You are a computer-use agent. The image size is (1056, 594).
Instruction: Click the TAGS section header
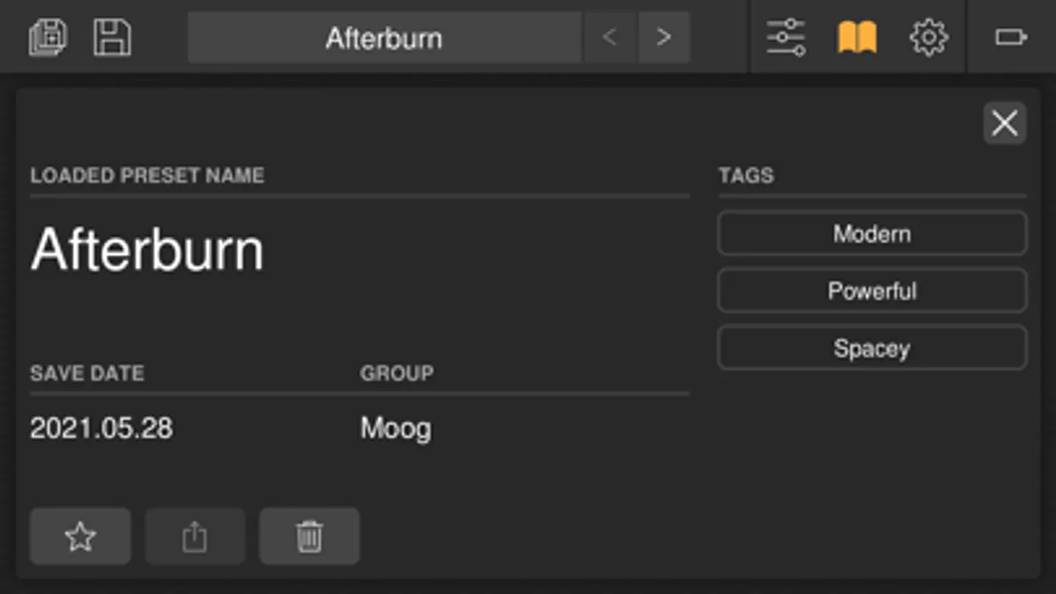(x=746, y=176)
